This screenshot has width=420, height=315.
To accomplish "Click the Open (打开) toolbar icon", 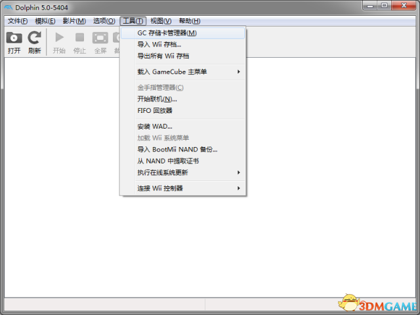I will pyautogui.click(x=14, y=38).
